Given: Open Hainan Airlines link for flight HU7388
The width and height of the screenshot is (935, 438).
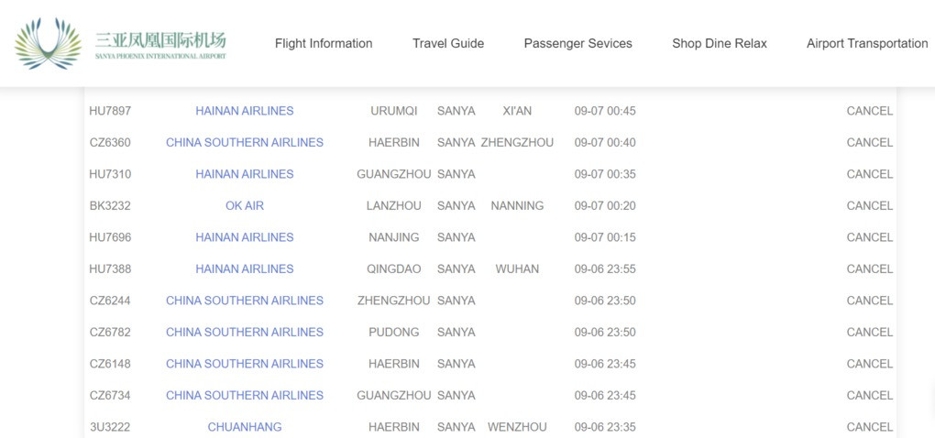Looking at the screenshot, I should click(245, 269).
